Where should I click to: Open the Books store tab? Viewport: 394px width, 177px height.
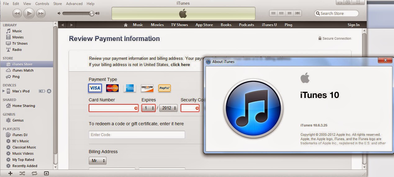tap(226, 25)
